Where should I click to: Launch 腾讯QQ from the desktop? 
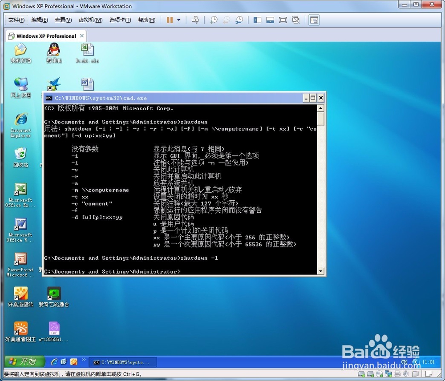[54, 53]
